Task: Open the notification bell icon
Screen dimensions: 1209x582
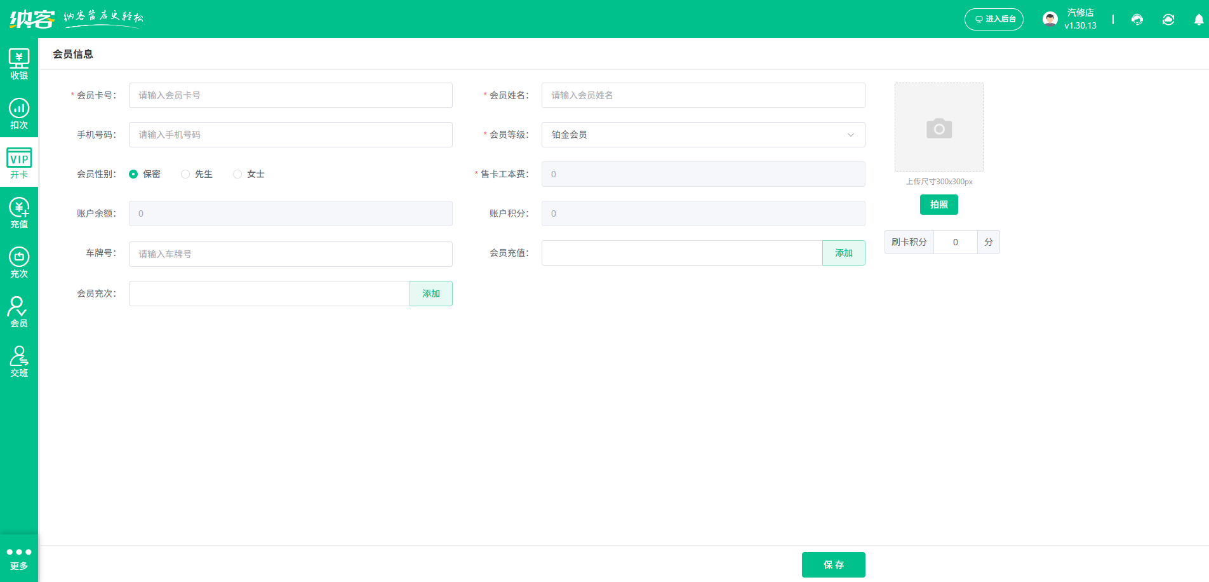Action: pos(1198,20)
